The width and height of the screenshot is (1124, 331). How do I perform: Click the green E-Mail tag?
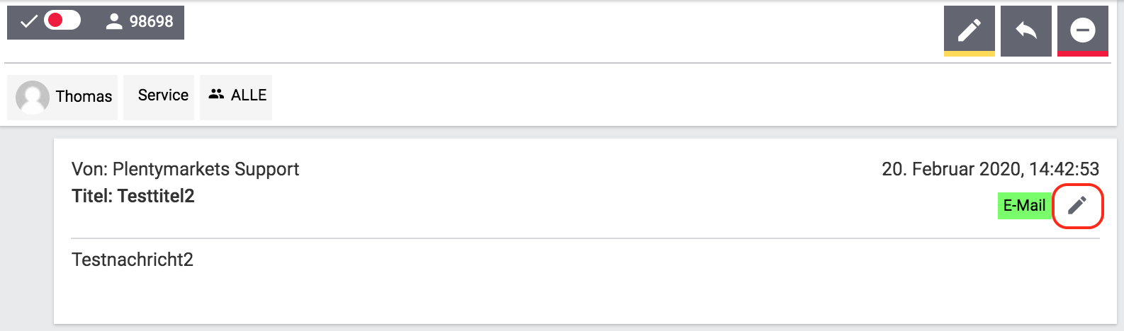tap(1024, 206)
